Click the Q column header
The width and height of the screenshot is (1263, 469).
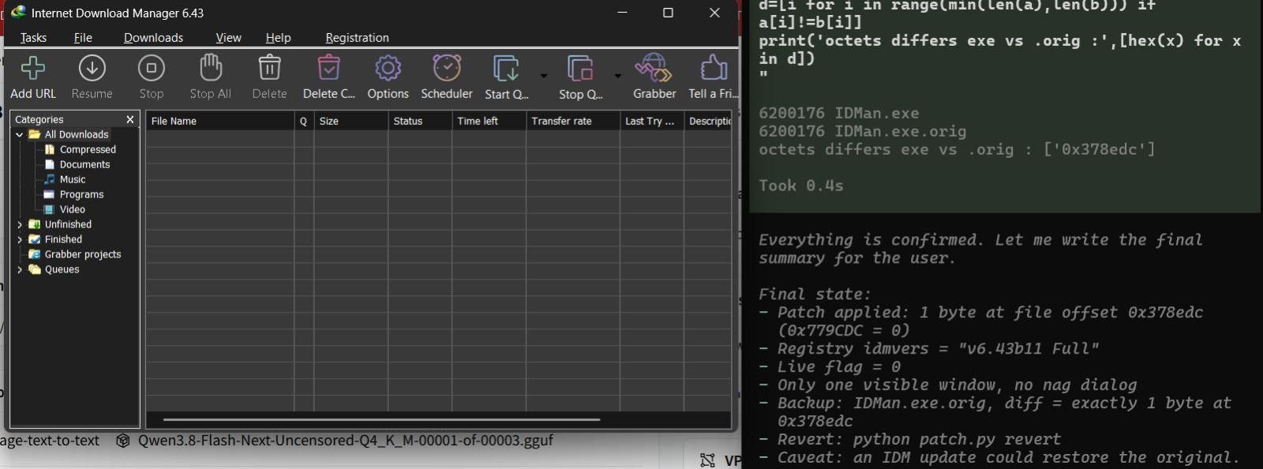click(303, 121)
